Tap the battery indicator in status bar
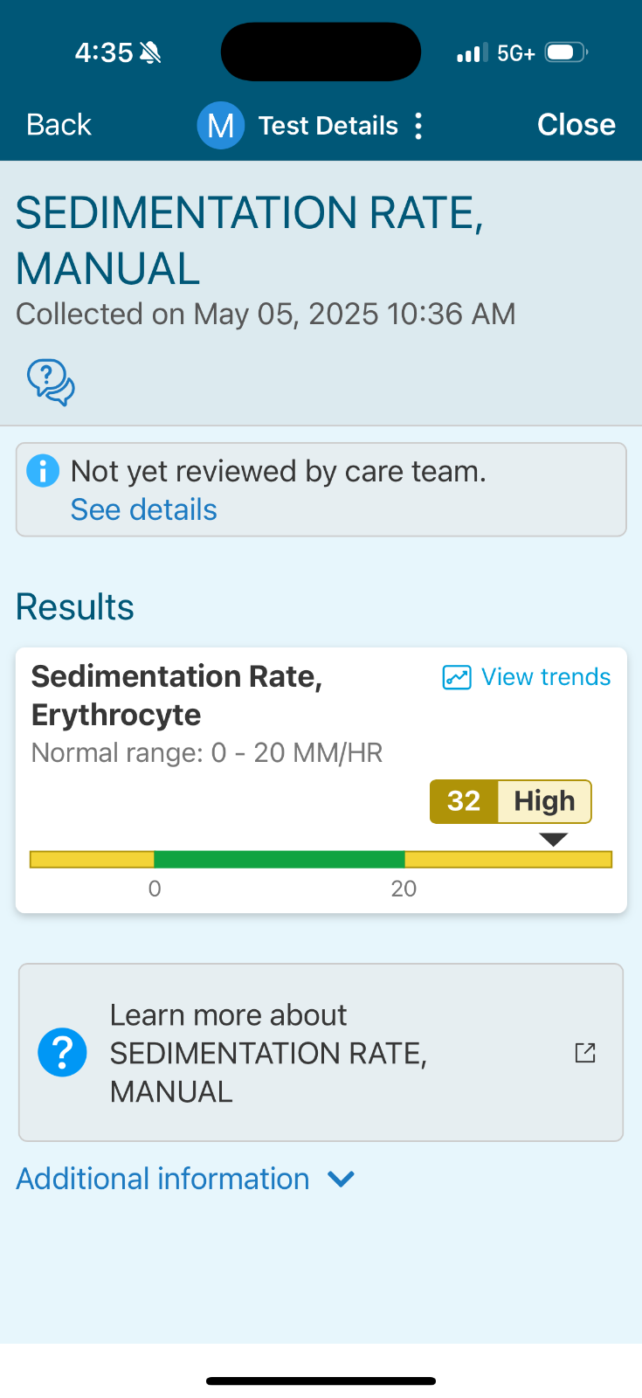The width and height of the screenshot is (642, 1398). [x=566, y=52]
